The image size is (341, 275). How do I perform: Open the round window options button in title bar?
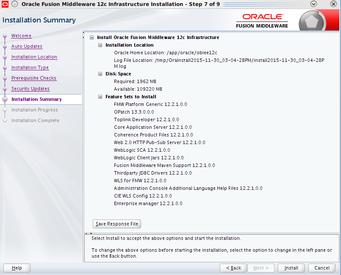pyautogui.click(x=14, y=4)
